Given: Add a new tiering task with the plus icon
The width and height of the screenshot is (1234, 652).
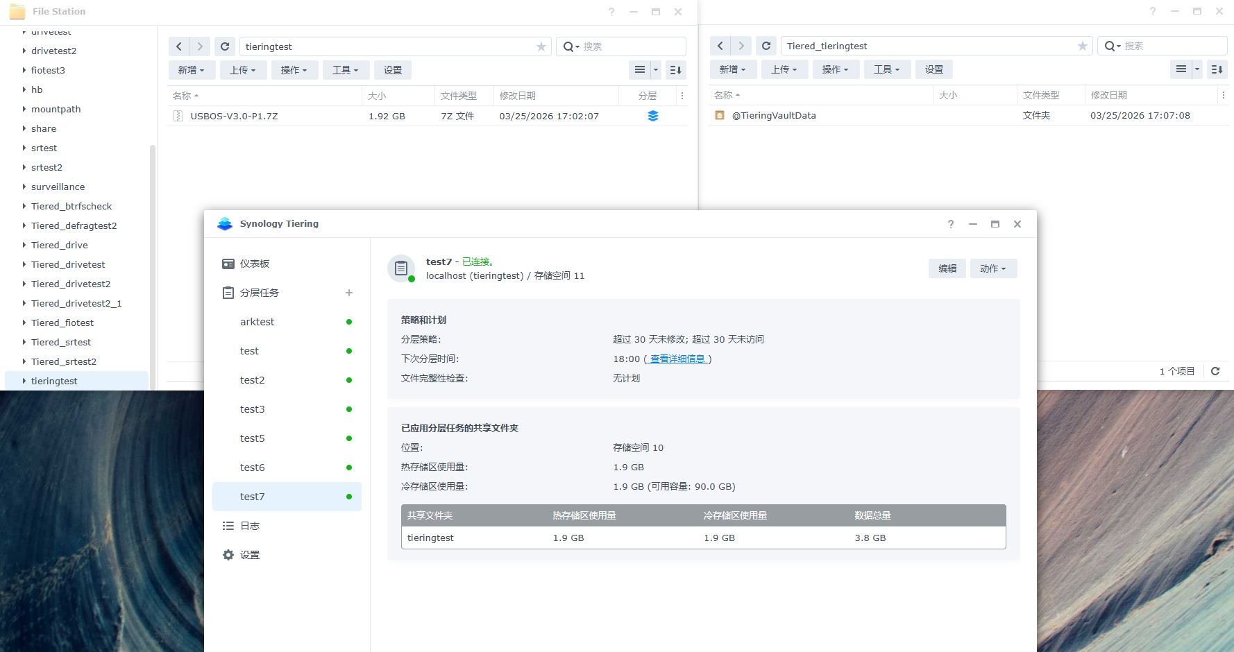Looking at the screenshot, I should click(x=349, y=293).
